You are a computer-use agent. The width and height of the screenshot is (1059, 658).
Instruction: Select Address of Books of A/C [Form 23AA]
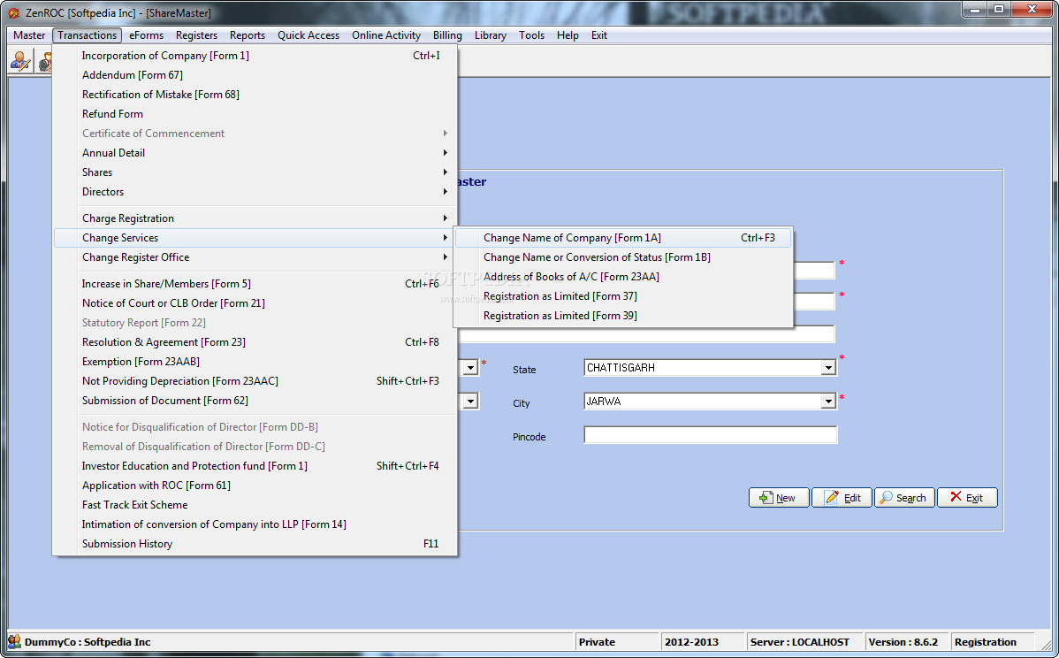coord(622,277)
